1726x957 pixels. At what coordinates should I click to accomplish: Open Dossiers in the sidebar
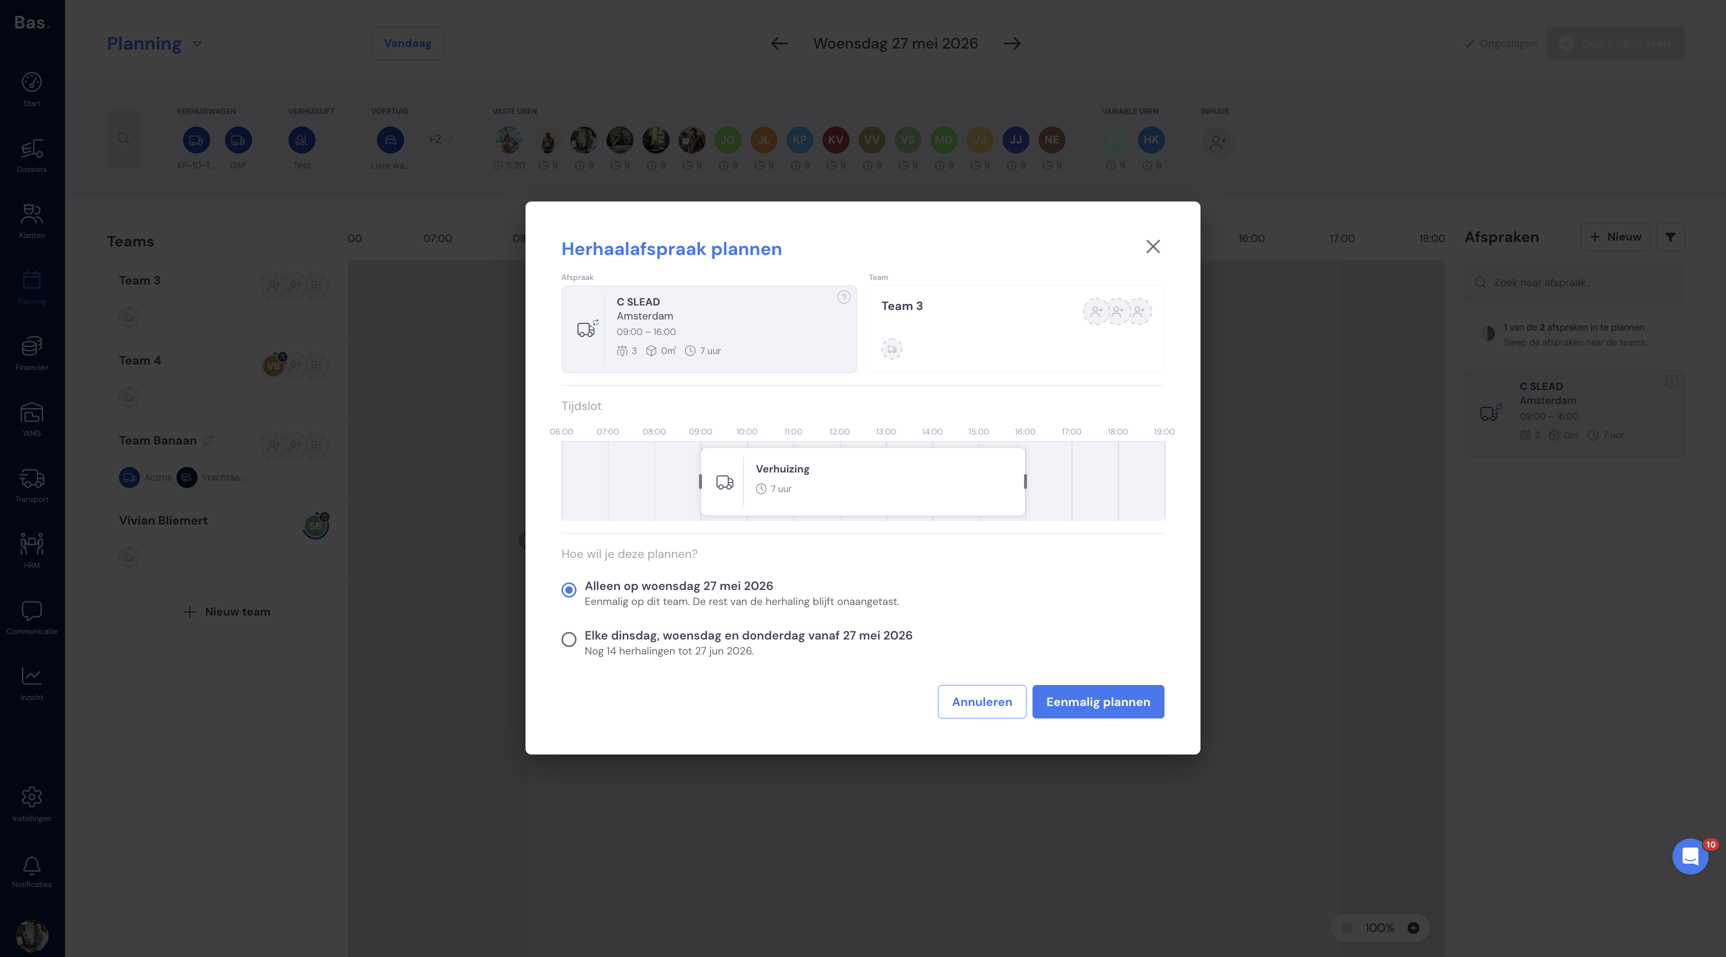click(31, 155)
